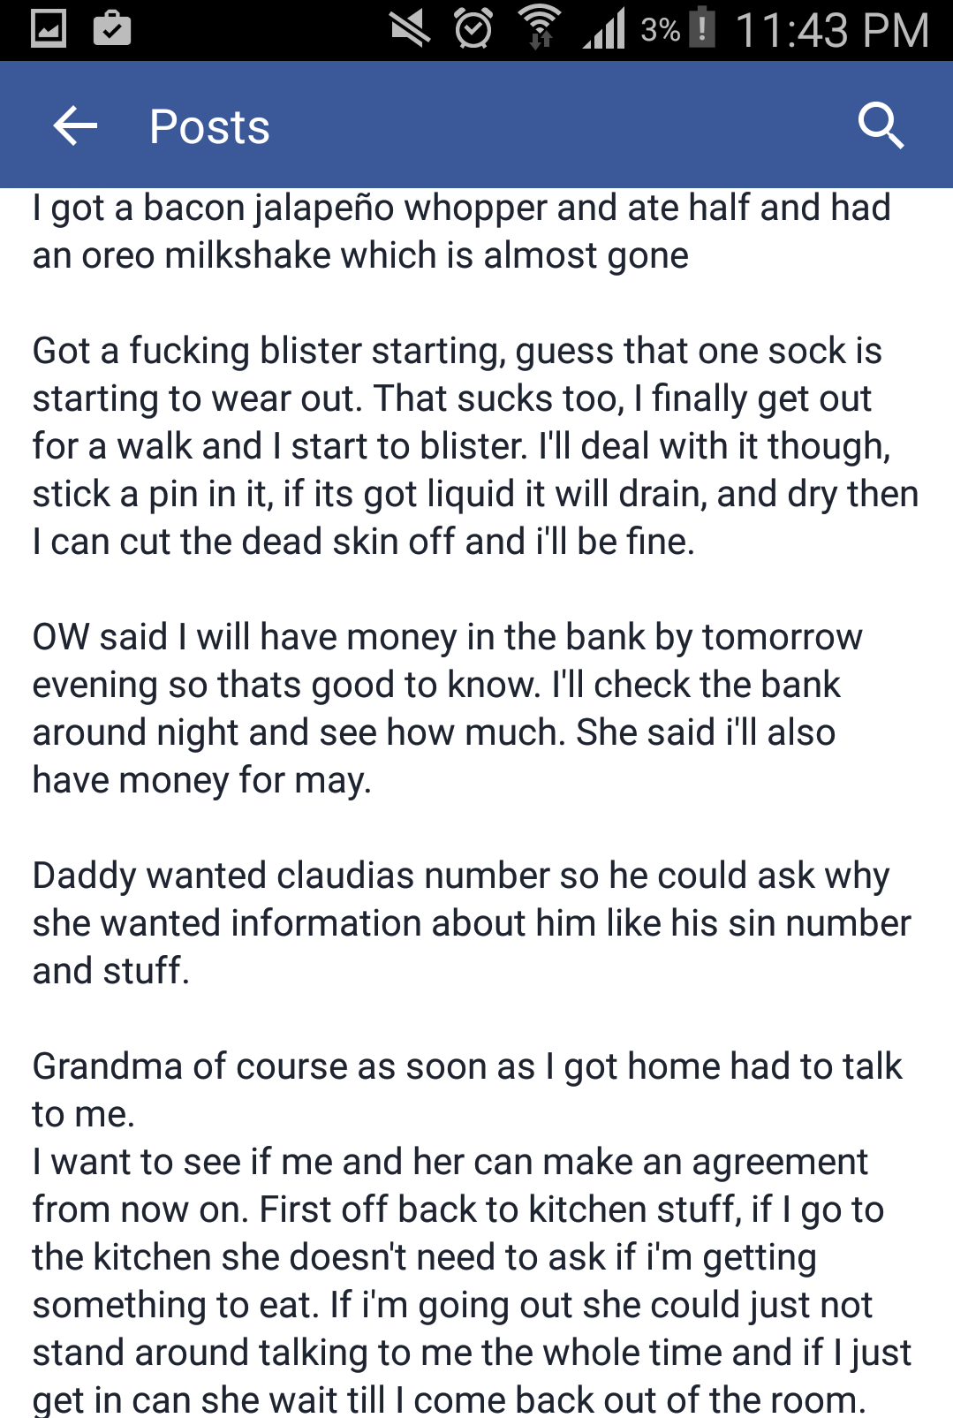
Task: Tap the briefcase checkmark status icon
Action: pos(112,29)
